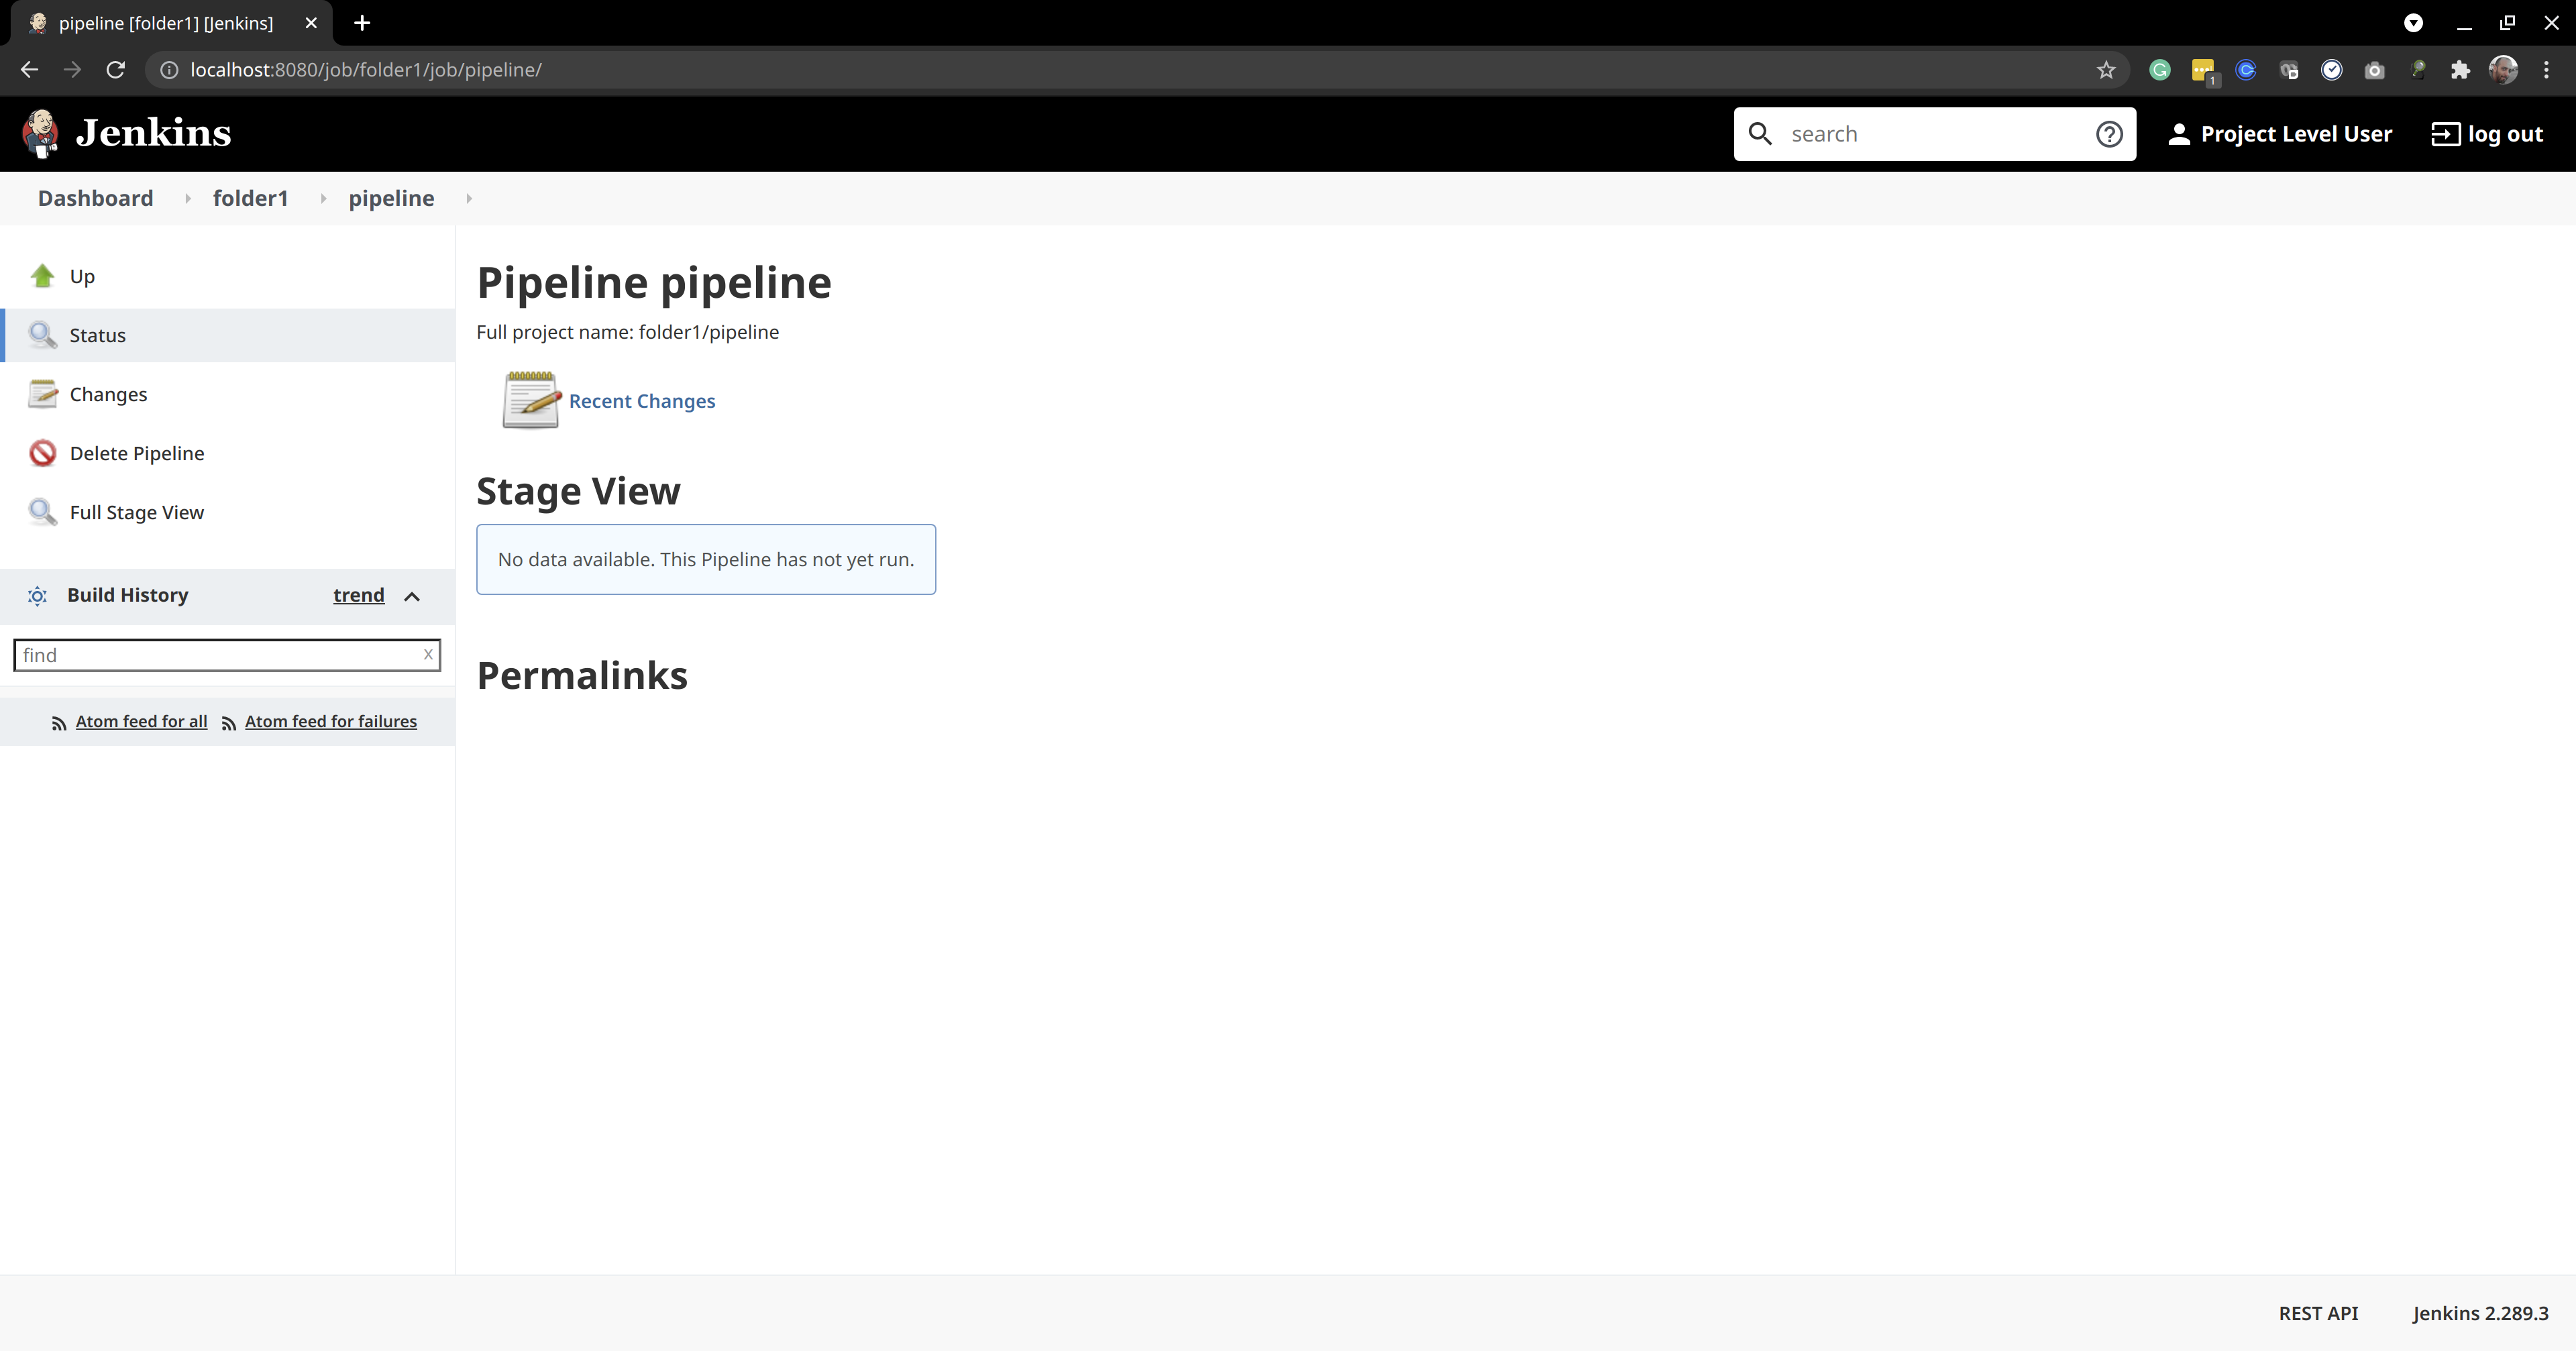Open Status via the magnifier icon
The height and width of the screenshot is (1351, 2576).
[x=42, y=335]
